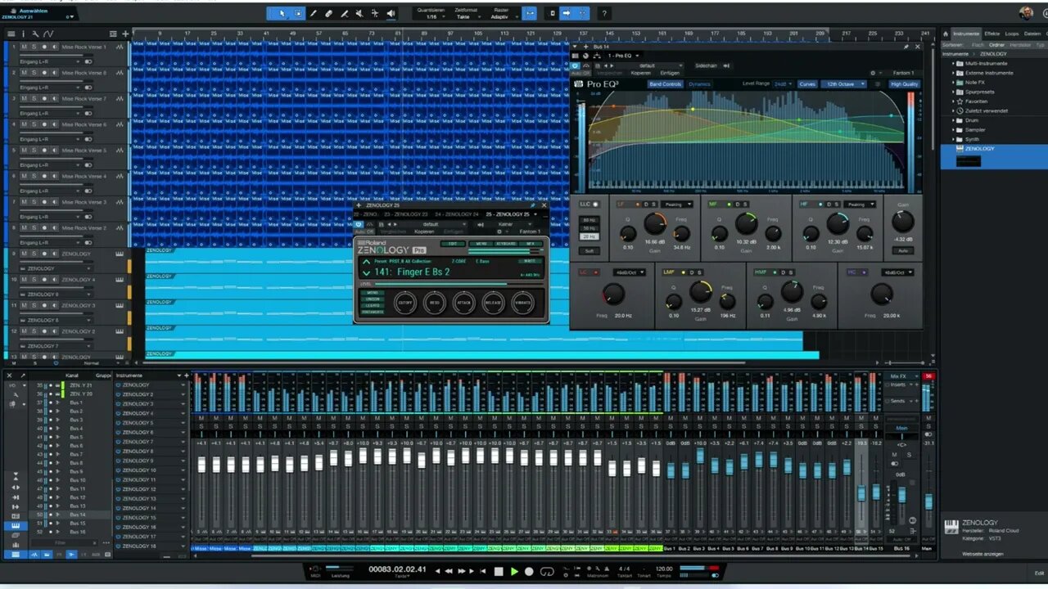
Task: Add track with plus icon
Action: coord(125,34)
